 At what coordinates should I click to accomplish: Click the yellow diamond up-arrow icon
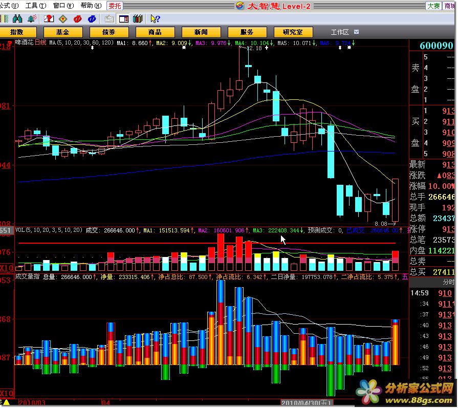point(63,19)
